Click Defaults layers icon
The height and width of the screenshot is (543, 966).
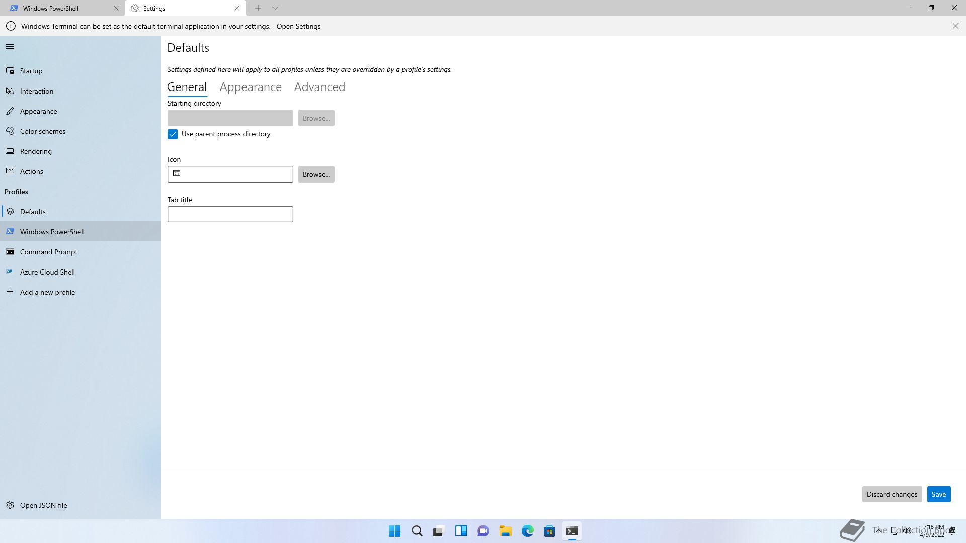point(10,212)
